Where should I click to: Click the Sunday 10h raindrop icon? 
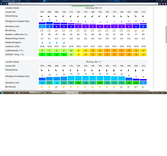point(64,42)
